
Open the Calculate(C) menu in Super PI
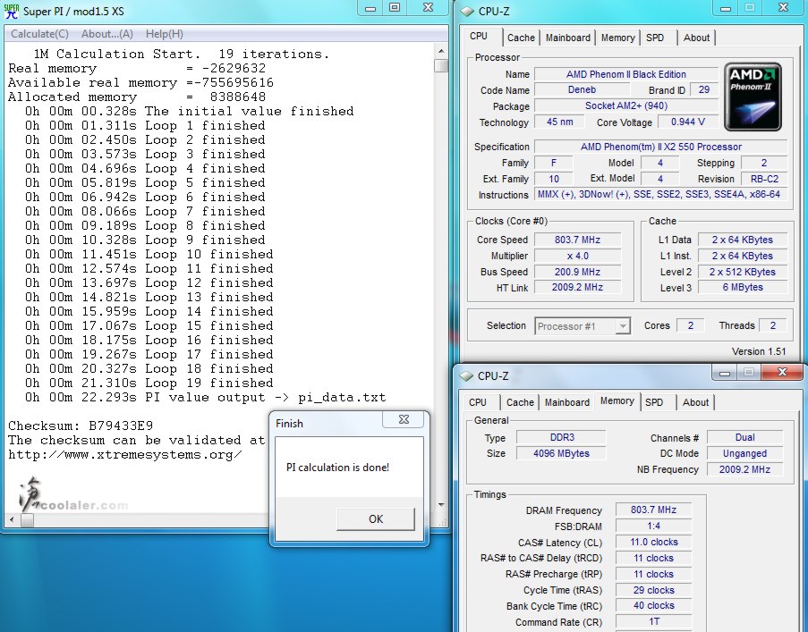[x=39, y=34]
